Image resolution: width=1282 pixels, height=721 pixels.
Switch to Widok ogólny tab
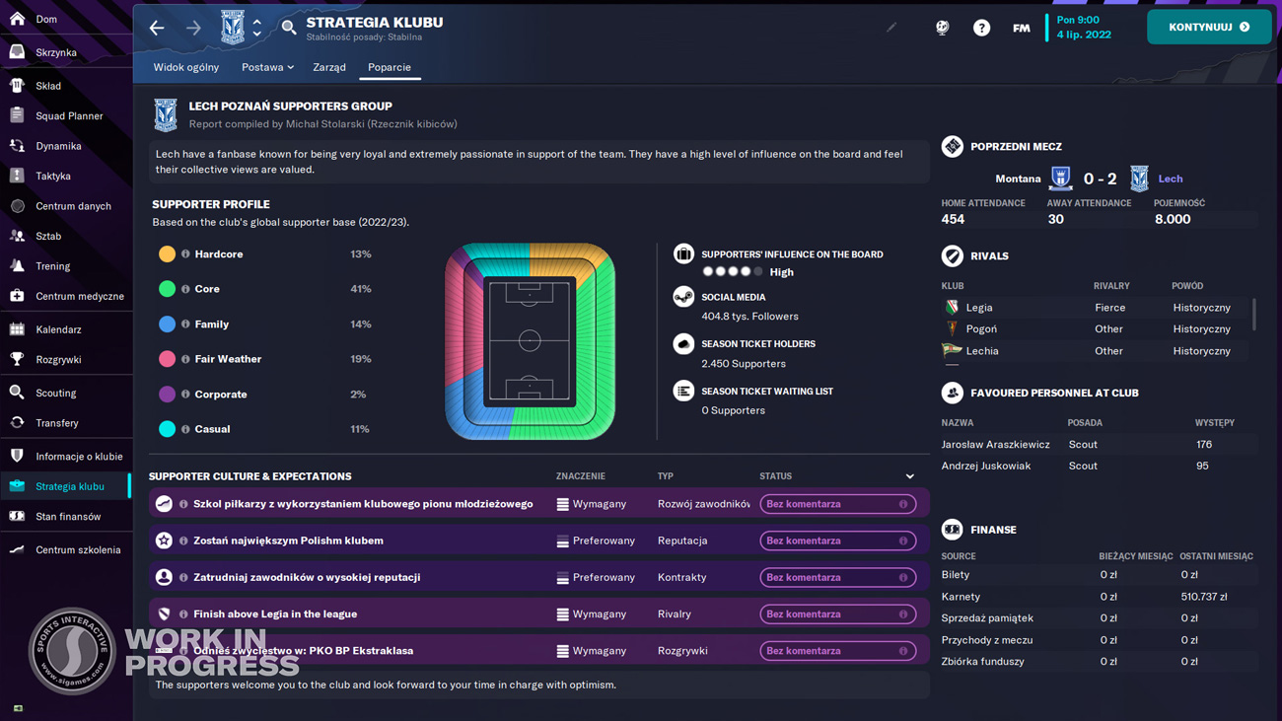click(186, 67)
